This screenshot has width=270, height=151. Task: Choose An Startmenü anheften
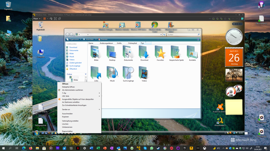point(79,102)
